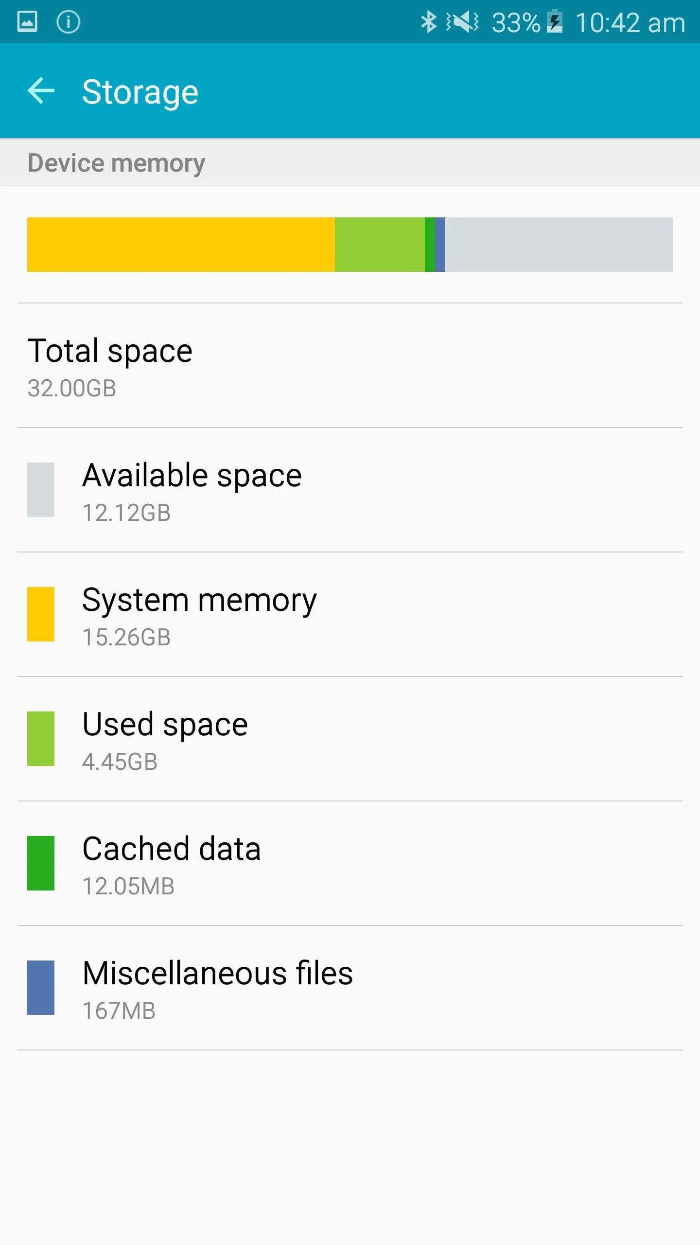Viewport: 700px width, 1245px height.
Task: Tap the Bluetooth icon in status bar
Action: 428,22
